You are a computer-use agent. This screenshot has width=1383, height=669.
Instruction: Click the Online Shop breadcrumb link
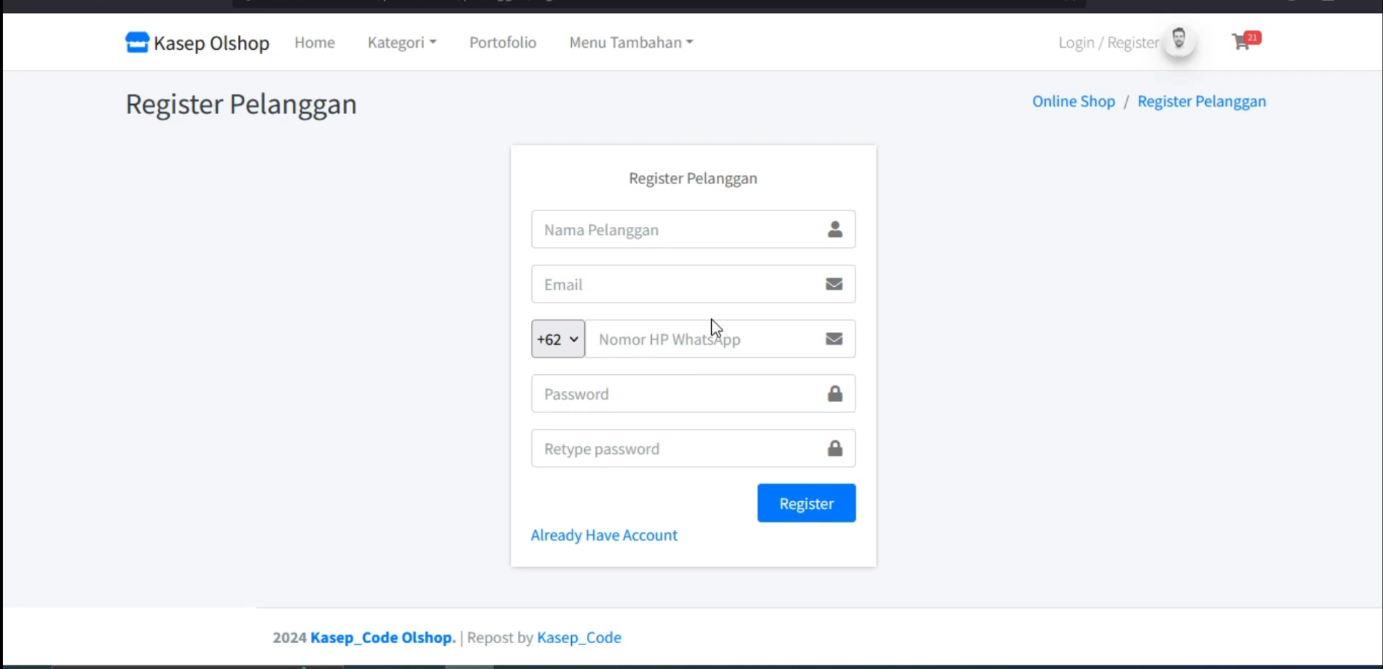click(x=1073, y=101)
